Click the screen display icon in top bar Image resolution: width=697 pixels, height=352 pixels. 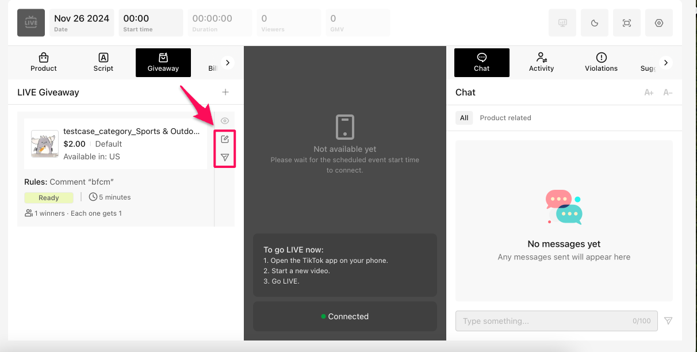(562, 23)
